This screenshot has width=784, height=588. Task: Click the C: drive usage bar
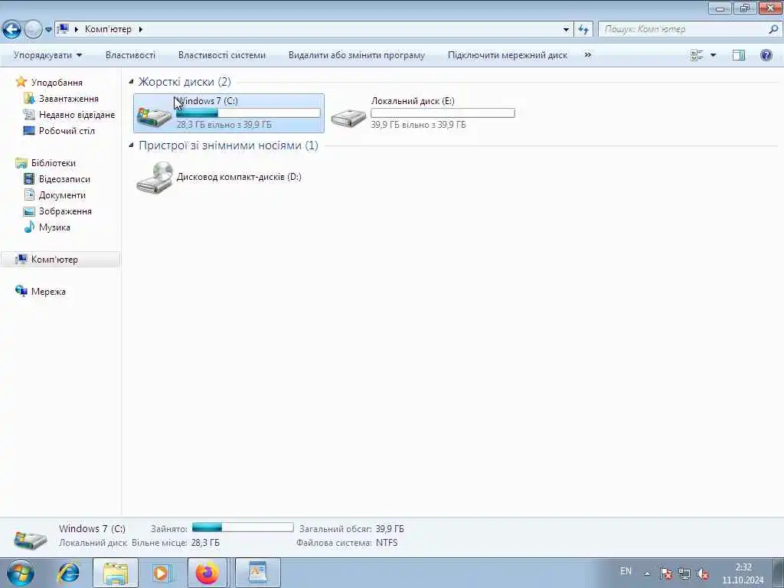point(248,113)
